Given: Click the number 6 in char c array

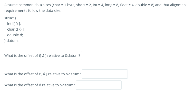Looking at the screenshot, I should coord(20,29).
